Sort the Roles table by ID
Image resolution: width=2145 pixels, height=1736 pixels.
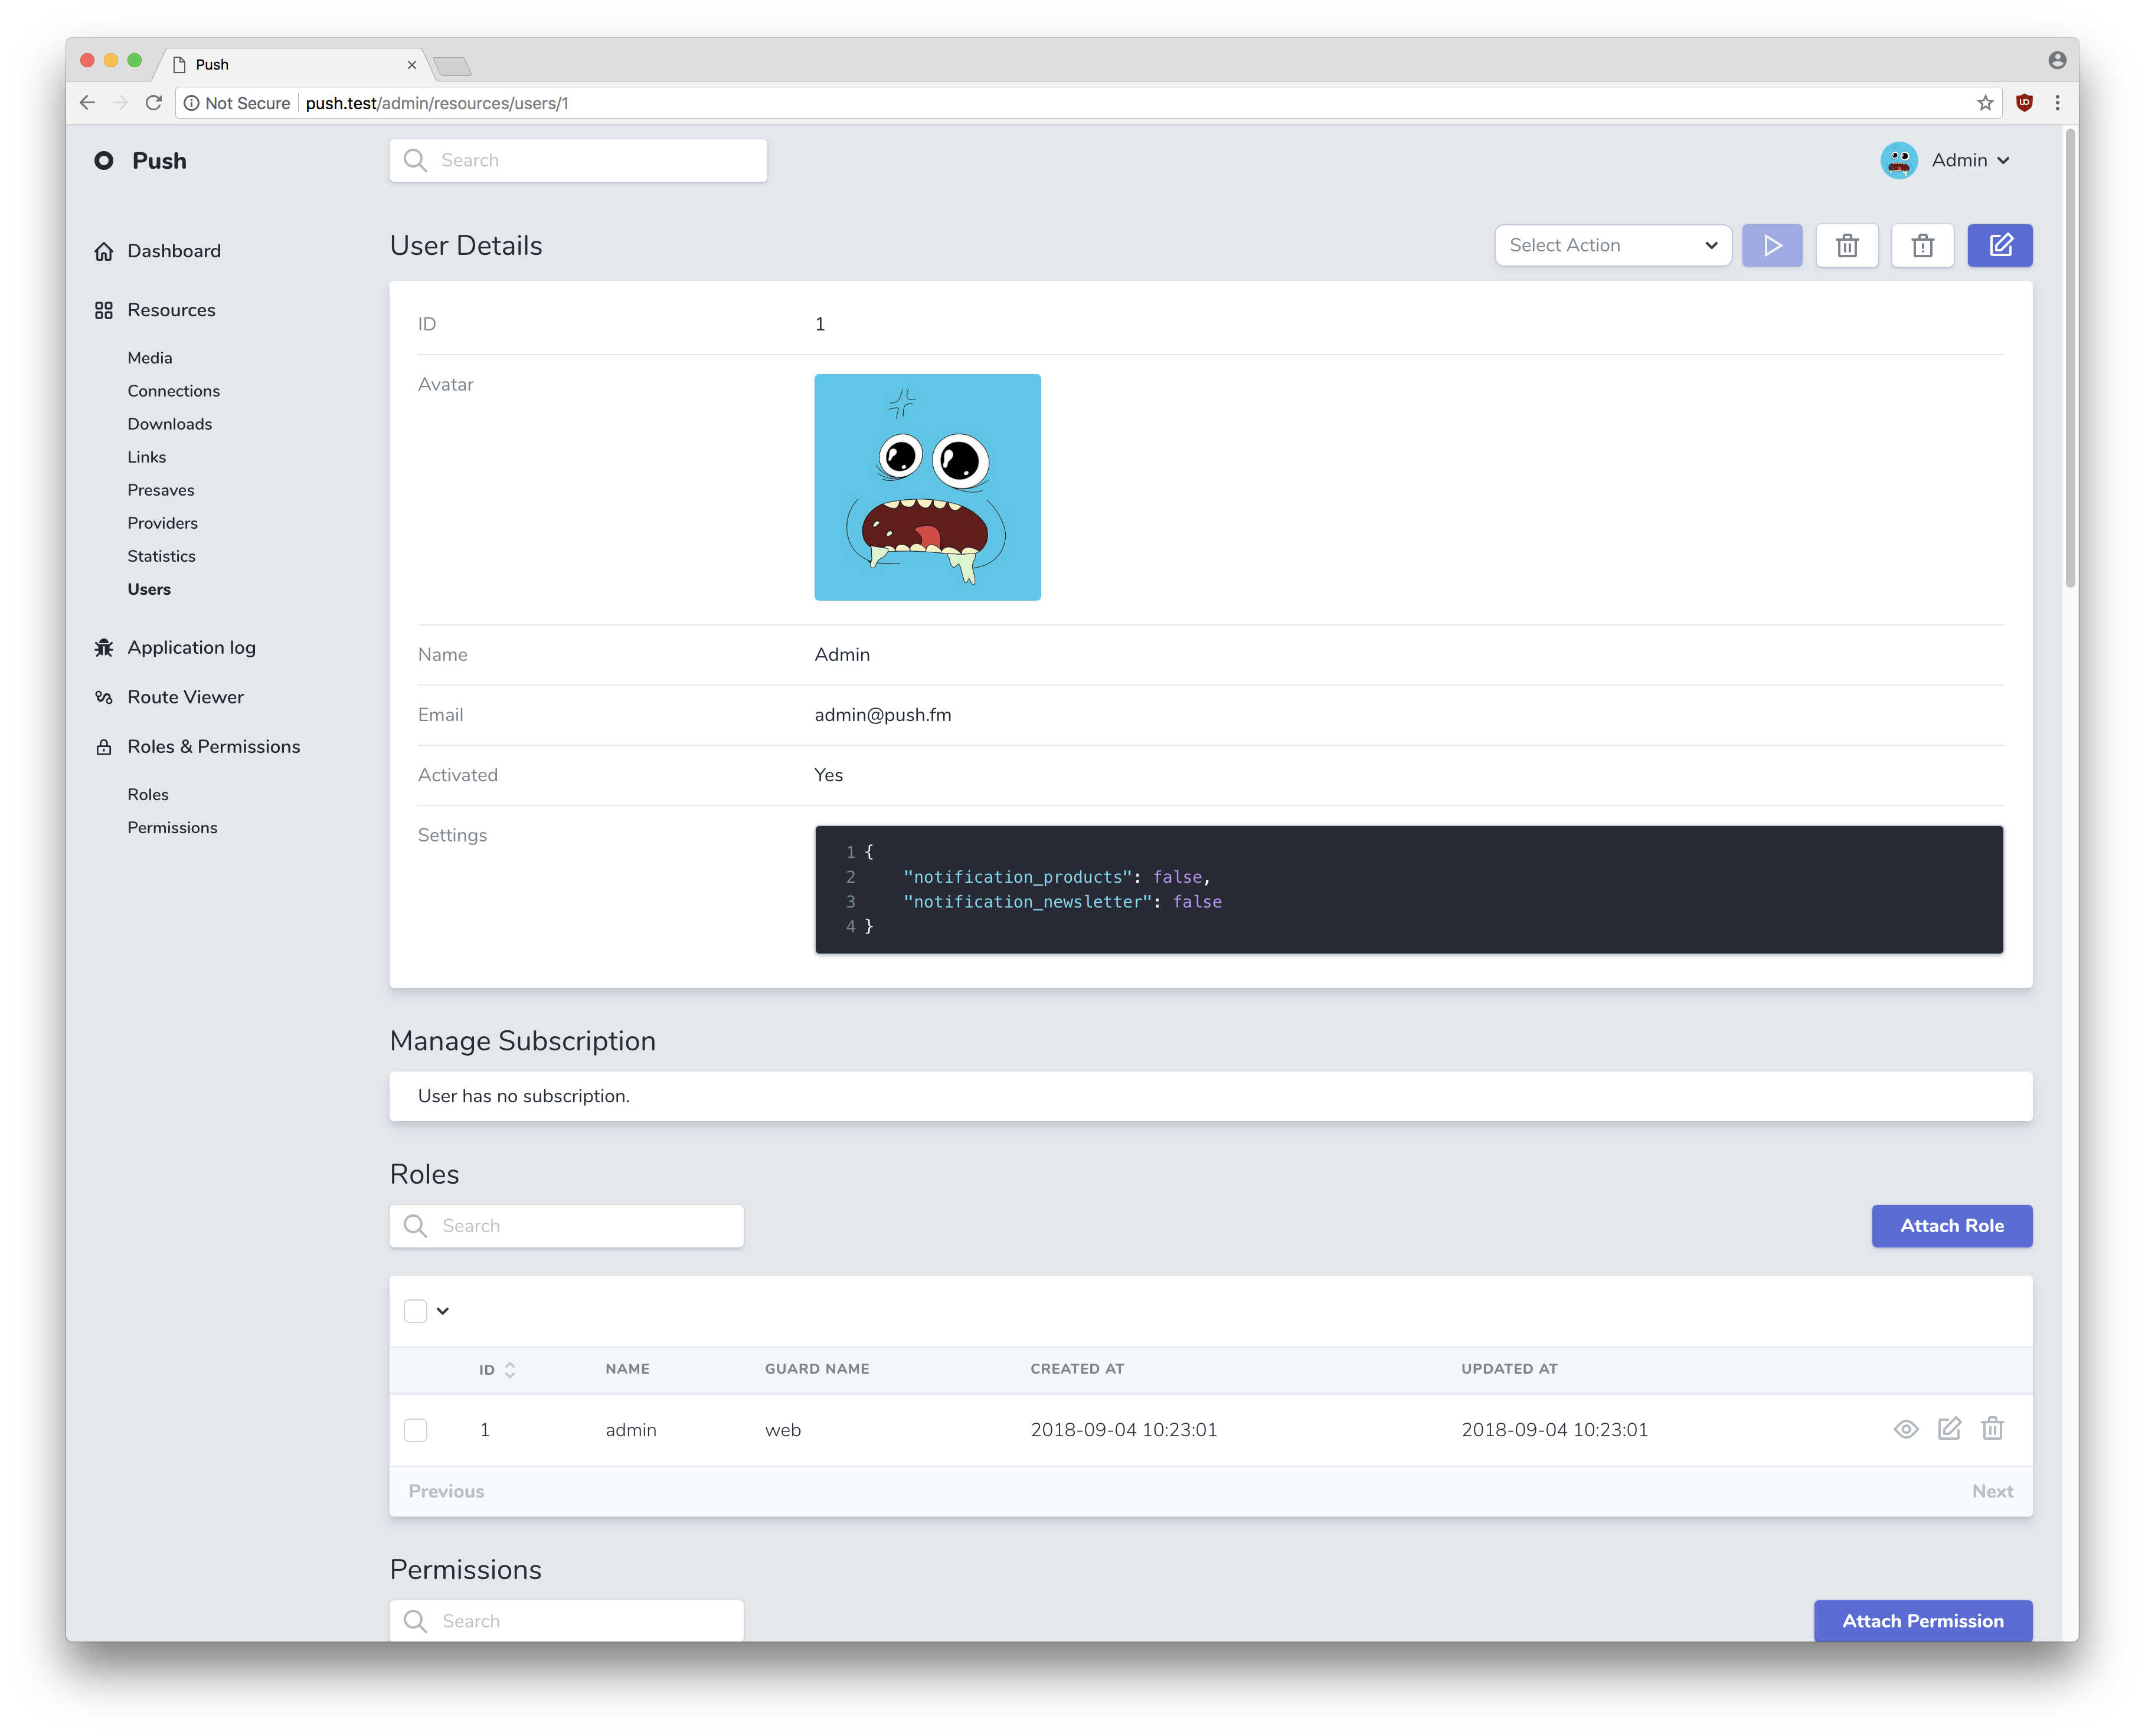coord(497,1370)
